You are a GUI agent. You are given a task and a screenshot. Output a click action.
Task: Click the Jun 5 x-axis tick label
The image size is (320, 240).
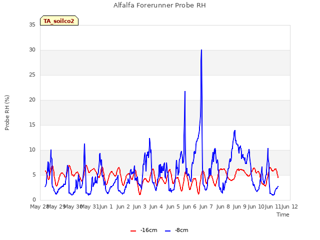(173, 206)
